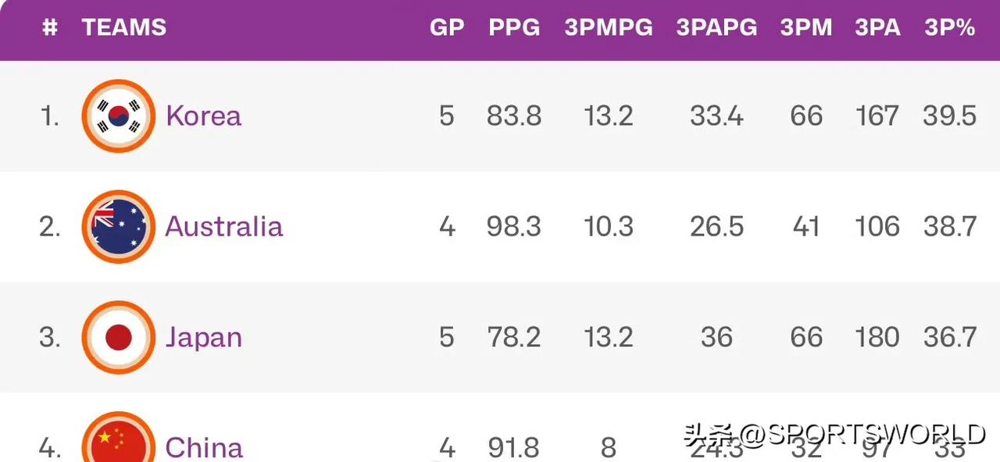Sort by the 3PA column header
Viewport: 1000px width, 462px height.
point(877,28)
